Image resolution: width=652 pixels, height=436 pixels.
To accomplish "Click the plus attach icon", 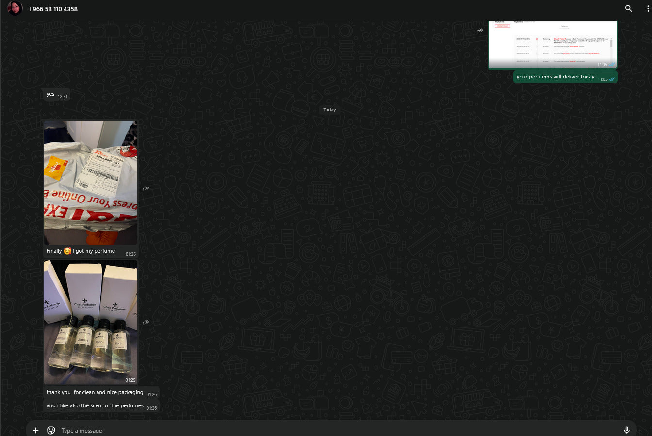I will pyautogui.click(x=35, y=430).
